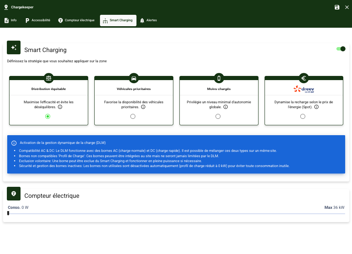Click the save disk icon

pos(337,7)
